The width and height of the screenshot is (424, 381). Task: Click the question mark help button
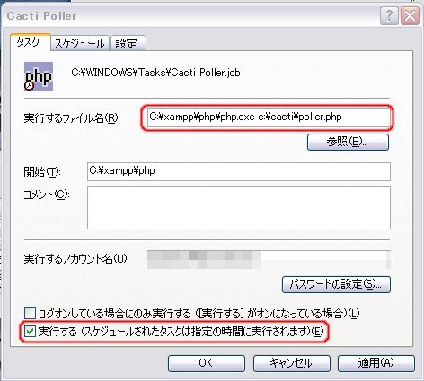pyautogui.click(x=389, y=15)
